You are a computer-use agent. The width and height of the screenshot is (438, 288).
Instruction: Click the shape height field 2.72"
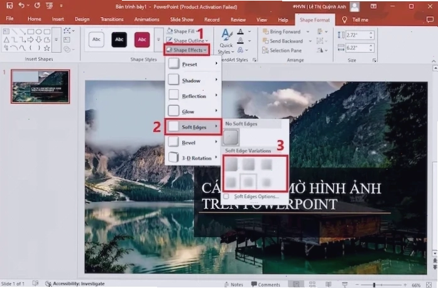357,35
